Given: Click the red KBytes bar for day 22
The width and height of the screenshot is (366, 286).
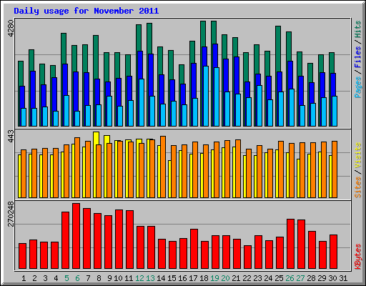Looking at the screenshot, I should (x=248, y=257).
